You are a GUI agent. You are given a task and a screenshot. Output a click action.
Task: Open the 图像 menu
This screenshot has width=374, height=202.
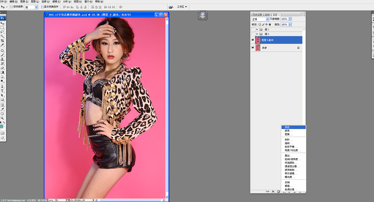24,1
